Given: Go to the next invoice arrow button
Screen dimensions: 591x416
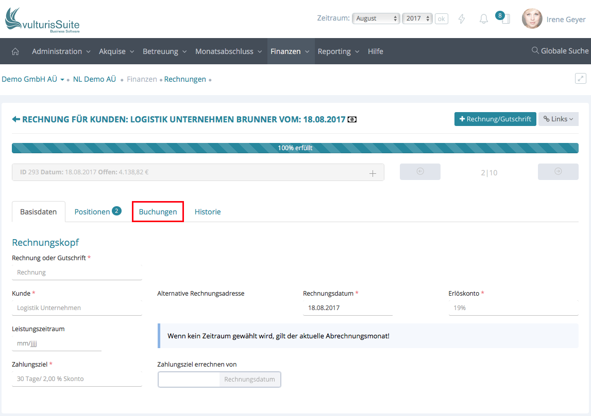Looking at the screenshot, I should pos(558,172).
